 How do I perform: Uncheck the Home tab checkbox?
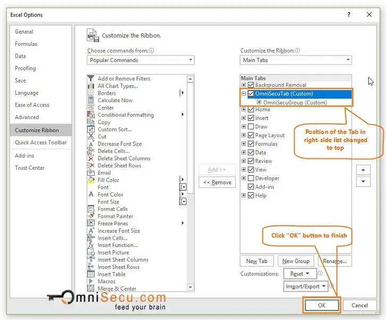tap(251, 109)
